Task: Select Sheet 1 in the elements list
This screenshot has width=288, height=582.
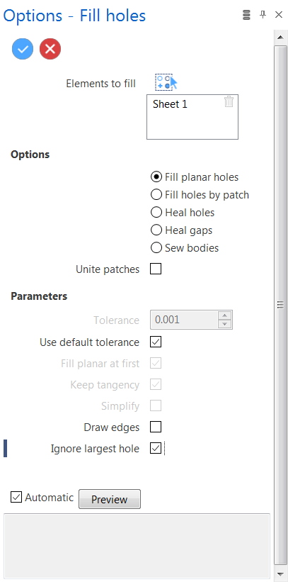Action: (170, 104)
